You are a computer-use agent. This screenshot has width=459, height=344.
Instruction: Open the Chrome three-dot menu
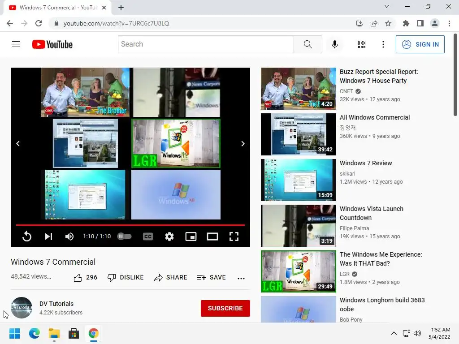coord(449,23)
